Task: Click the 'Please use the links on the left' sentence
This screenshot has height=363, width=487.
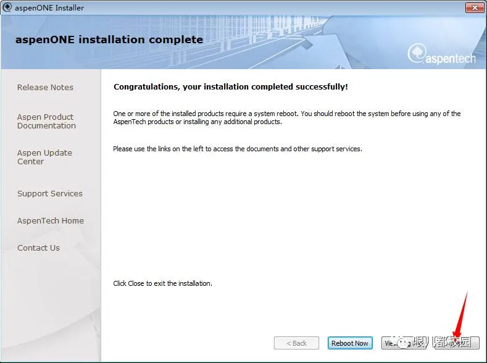Action: tap(238, 149)
